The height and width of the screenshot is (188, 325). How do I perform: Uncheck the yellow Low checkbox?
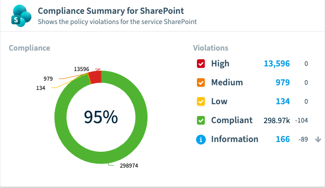click(x=201, y=102)
